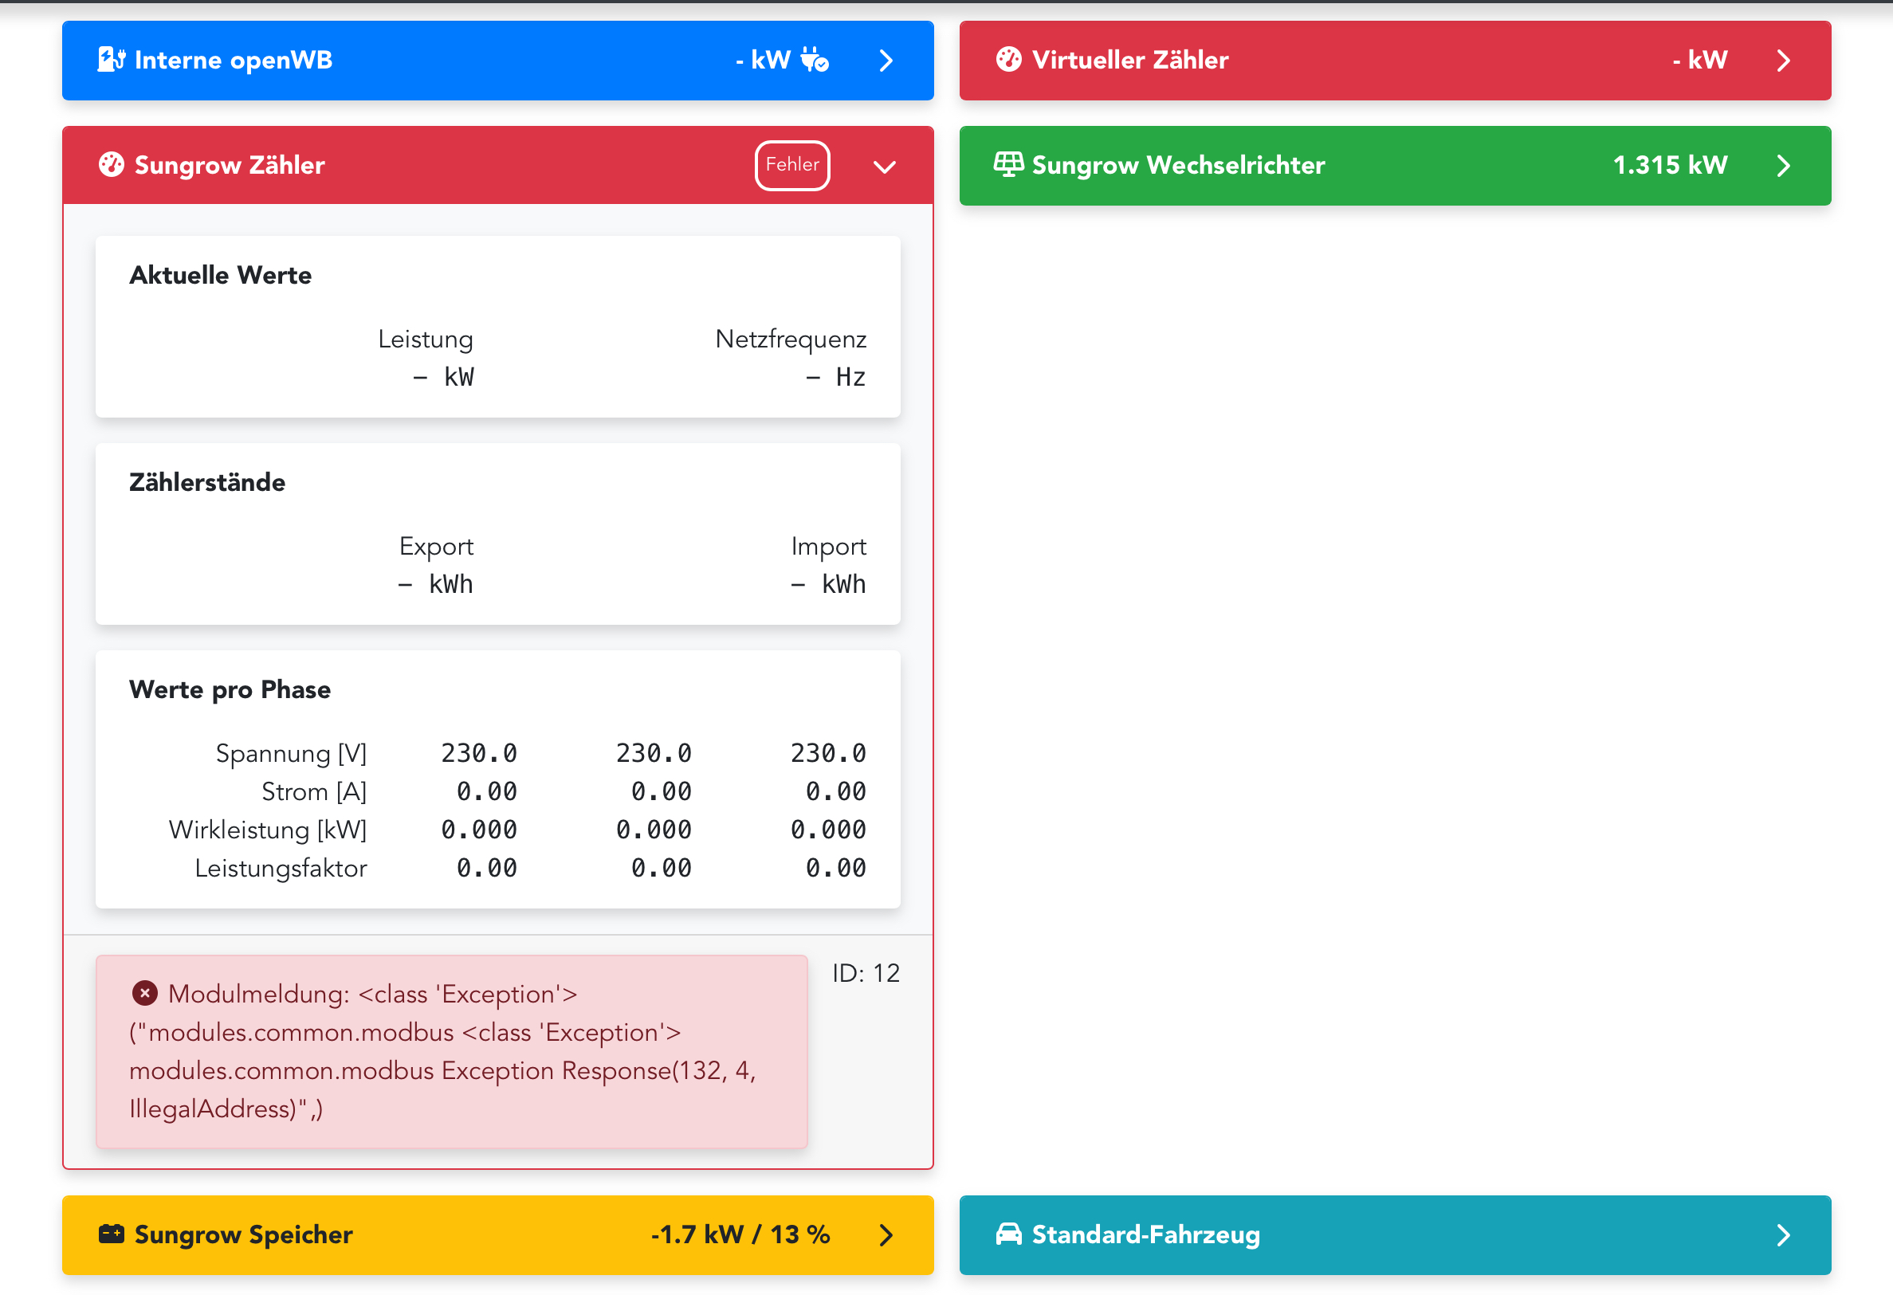
Task: Click the car icon on Standard-Fahrzeug
Action: pyautogui.click(x=1008, y=1234)
